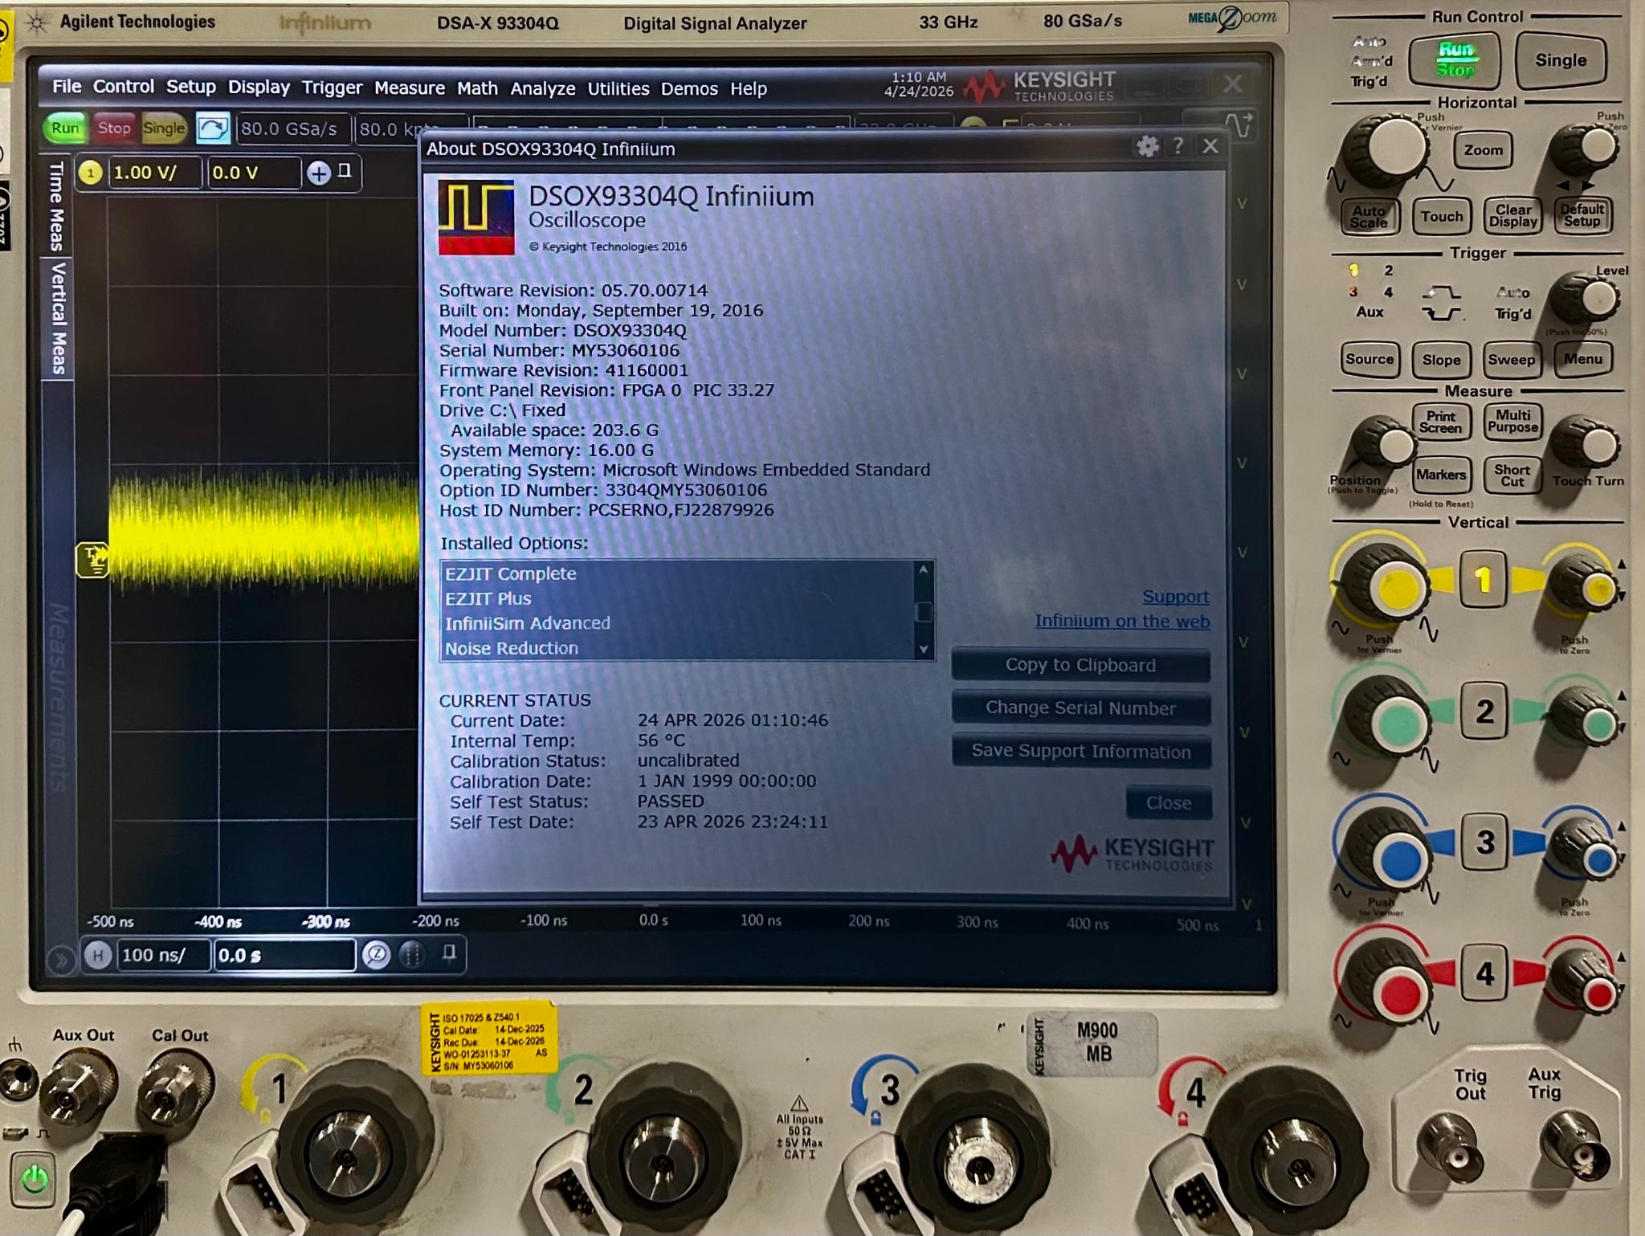Close the About DSOX93304Q Infiniium dialog X
This screenshot has width=1645, height=1236.
[x=1210, y=146]
